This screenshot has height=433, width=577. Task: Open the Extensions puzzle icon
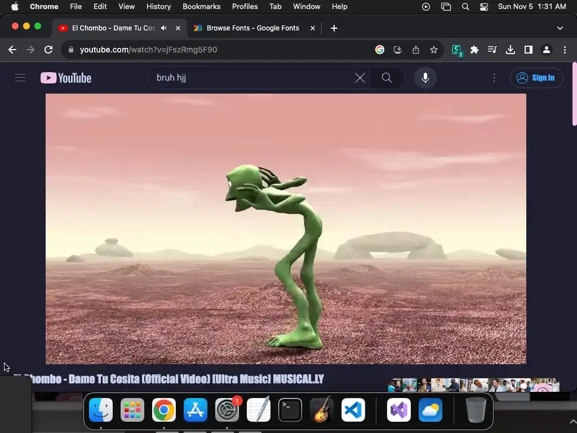tap(474, 50)
